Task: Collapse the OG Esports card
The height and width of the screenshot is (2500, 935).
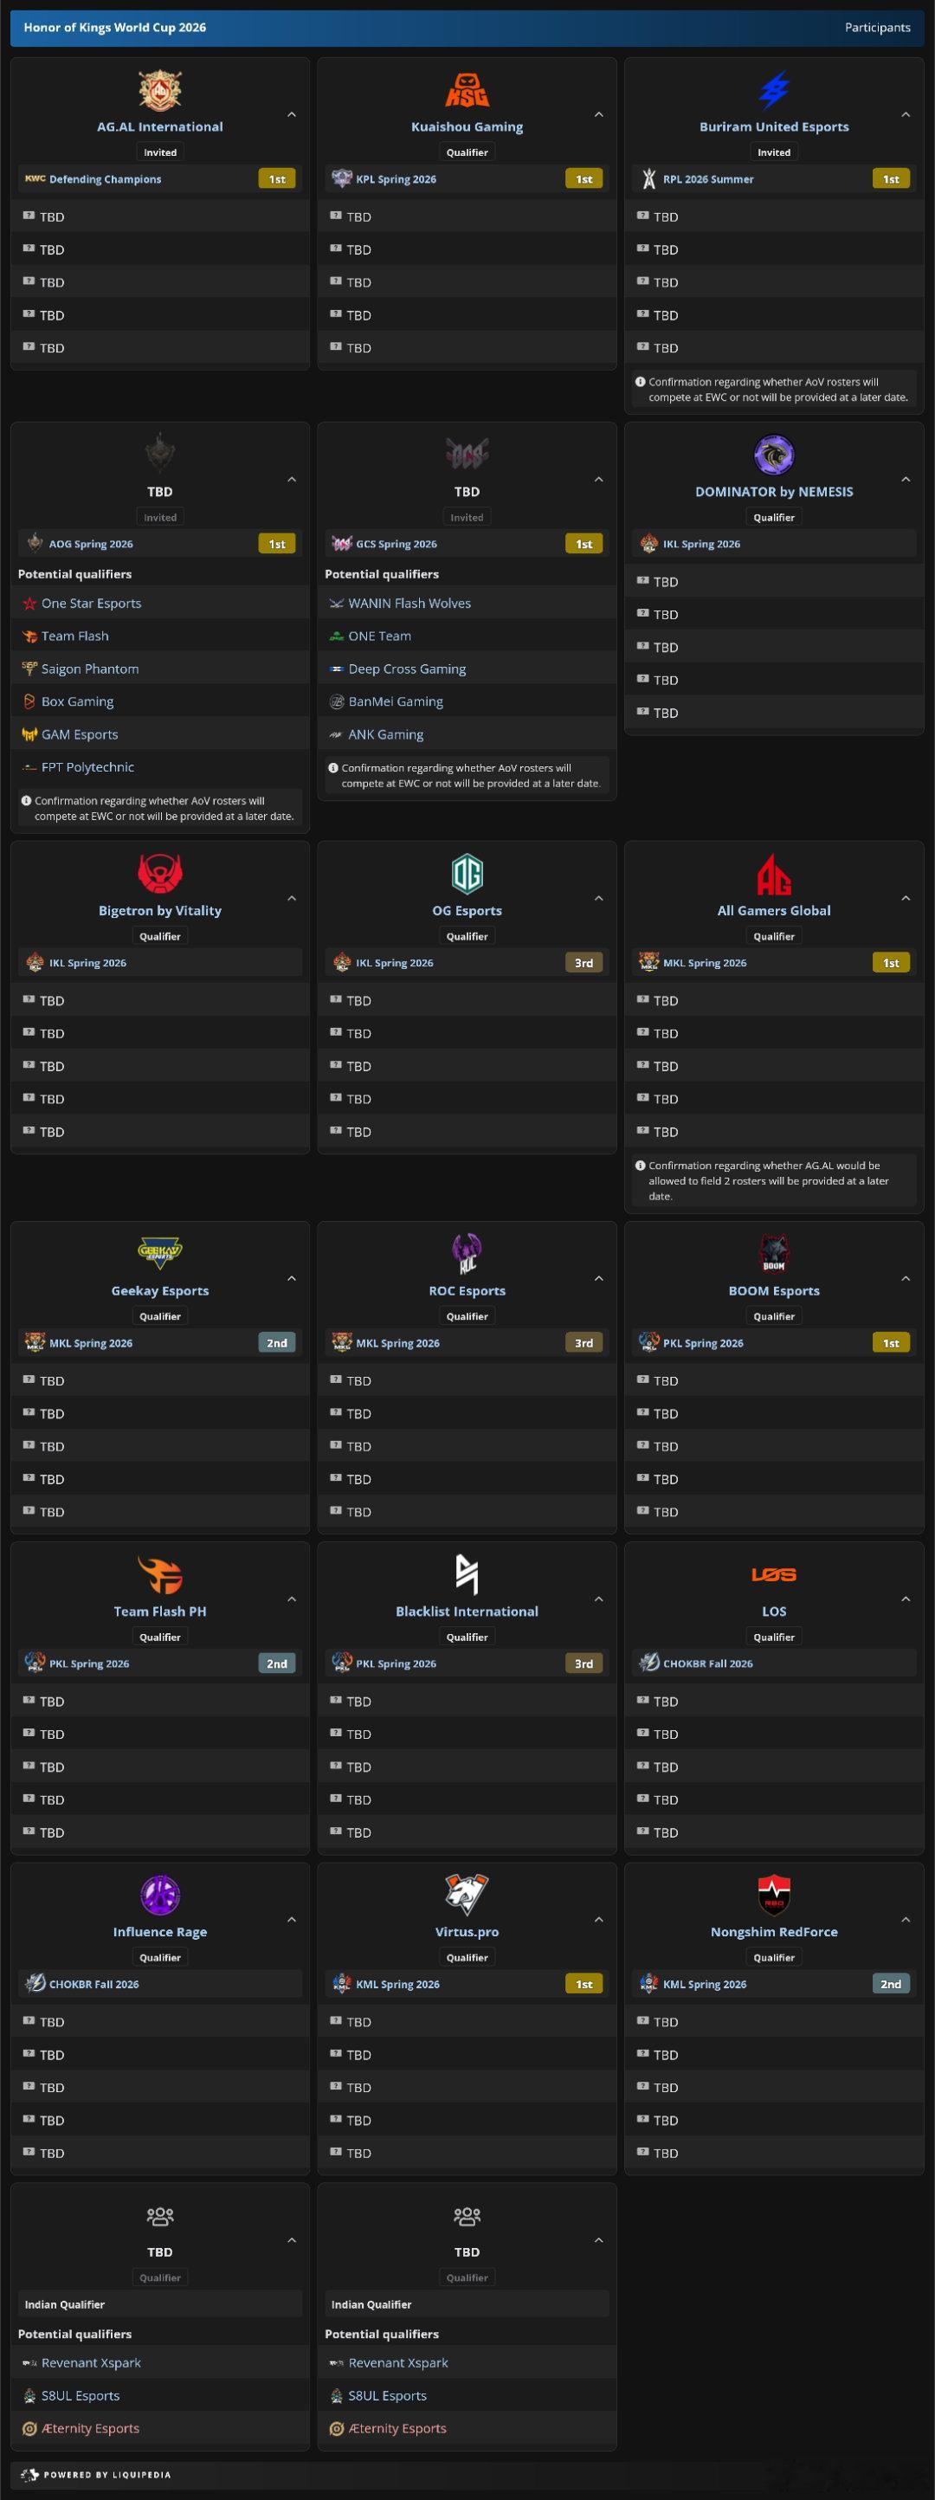Action: 598,898
